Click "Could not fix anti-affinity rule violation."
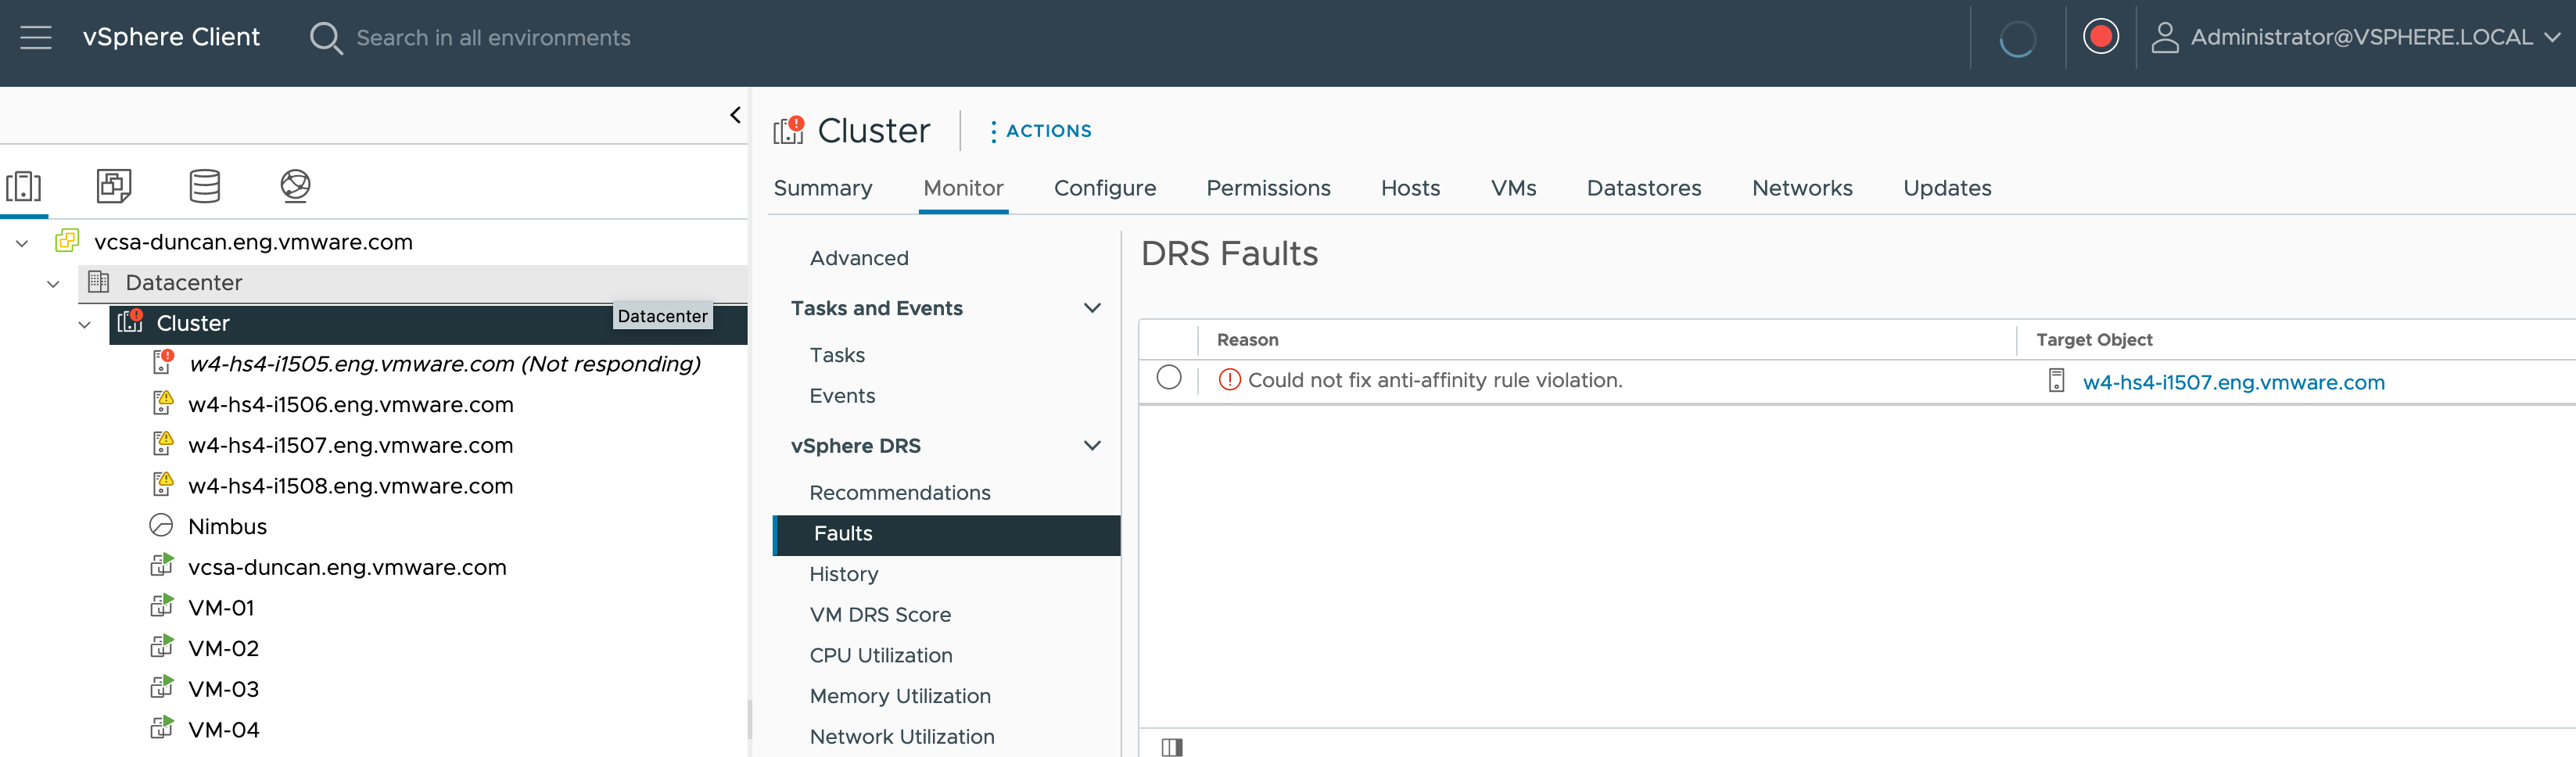 [x=1435, y=380]
